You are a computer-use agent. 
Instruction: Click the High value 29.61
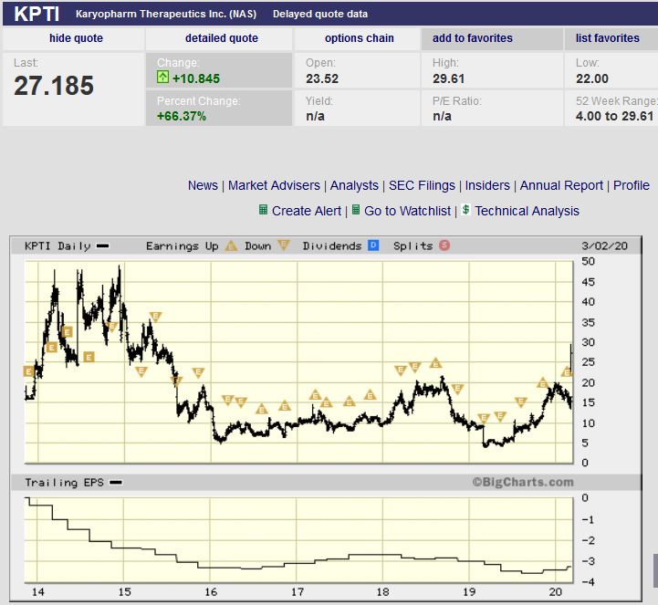449,78
